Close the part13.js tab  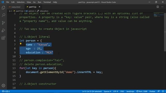click(x=39, y=7)
